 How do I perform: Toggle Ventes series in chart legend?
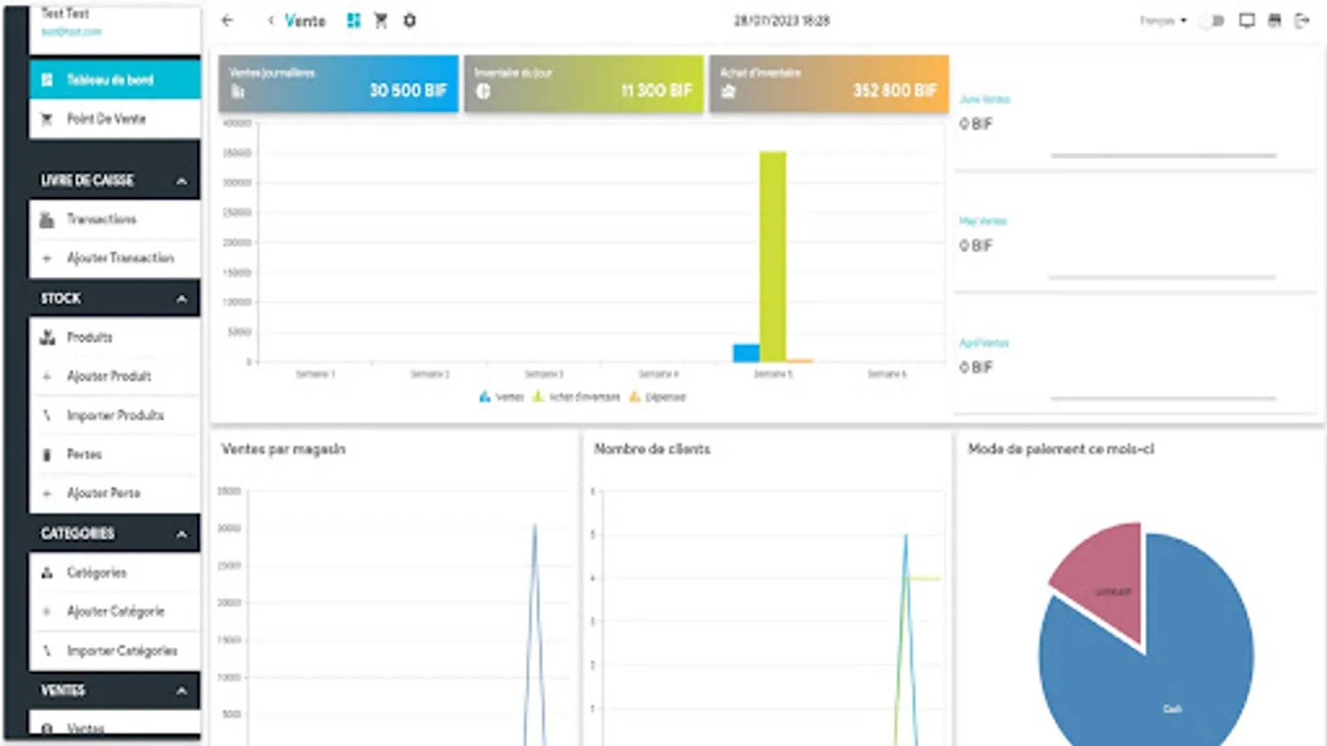pos(502,397)
